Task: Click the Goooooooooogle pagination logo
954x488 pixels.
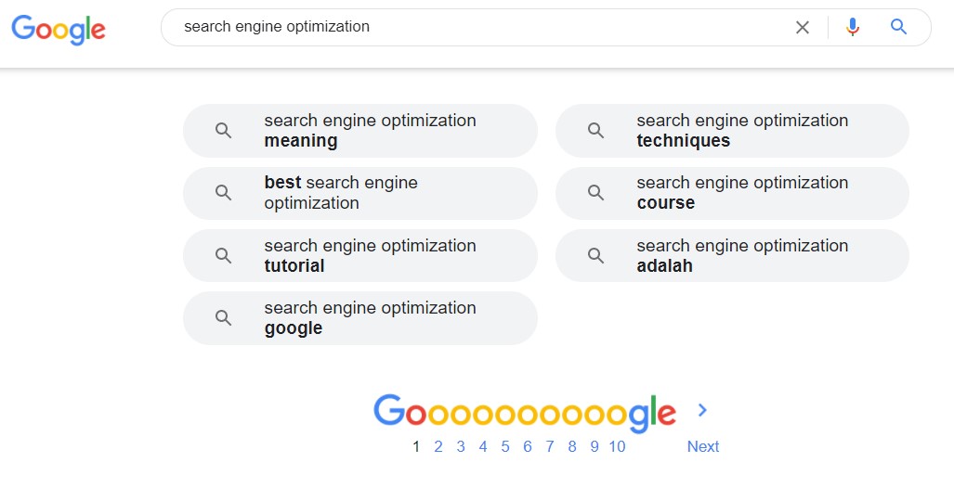Action: click(x=525, y=413)
